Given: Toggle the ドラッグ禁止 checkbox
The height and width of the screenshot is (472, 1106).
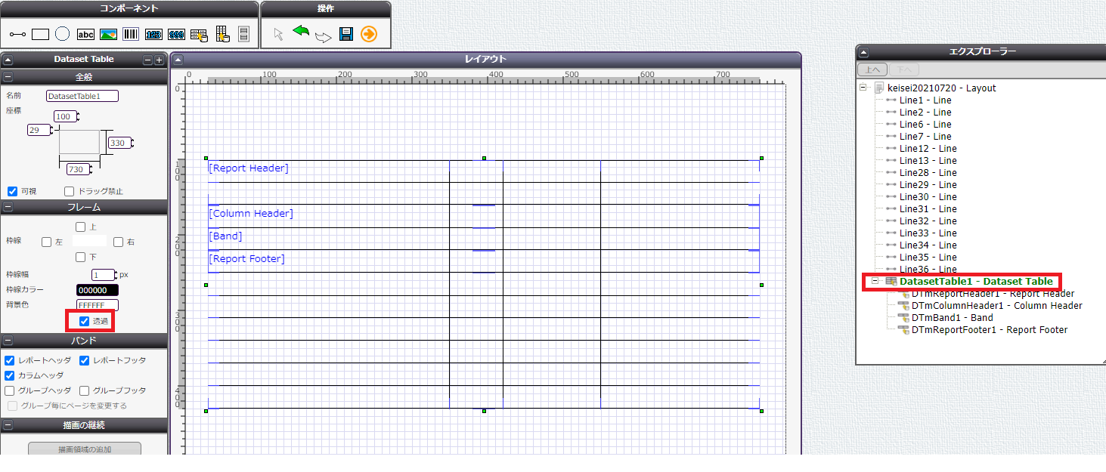Looking at the screenshot, I should (70, 191).
